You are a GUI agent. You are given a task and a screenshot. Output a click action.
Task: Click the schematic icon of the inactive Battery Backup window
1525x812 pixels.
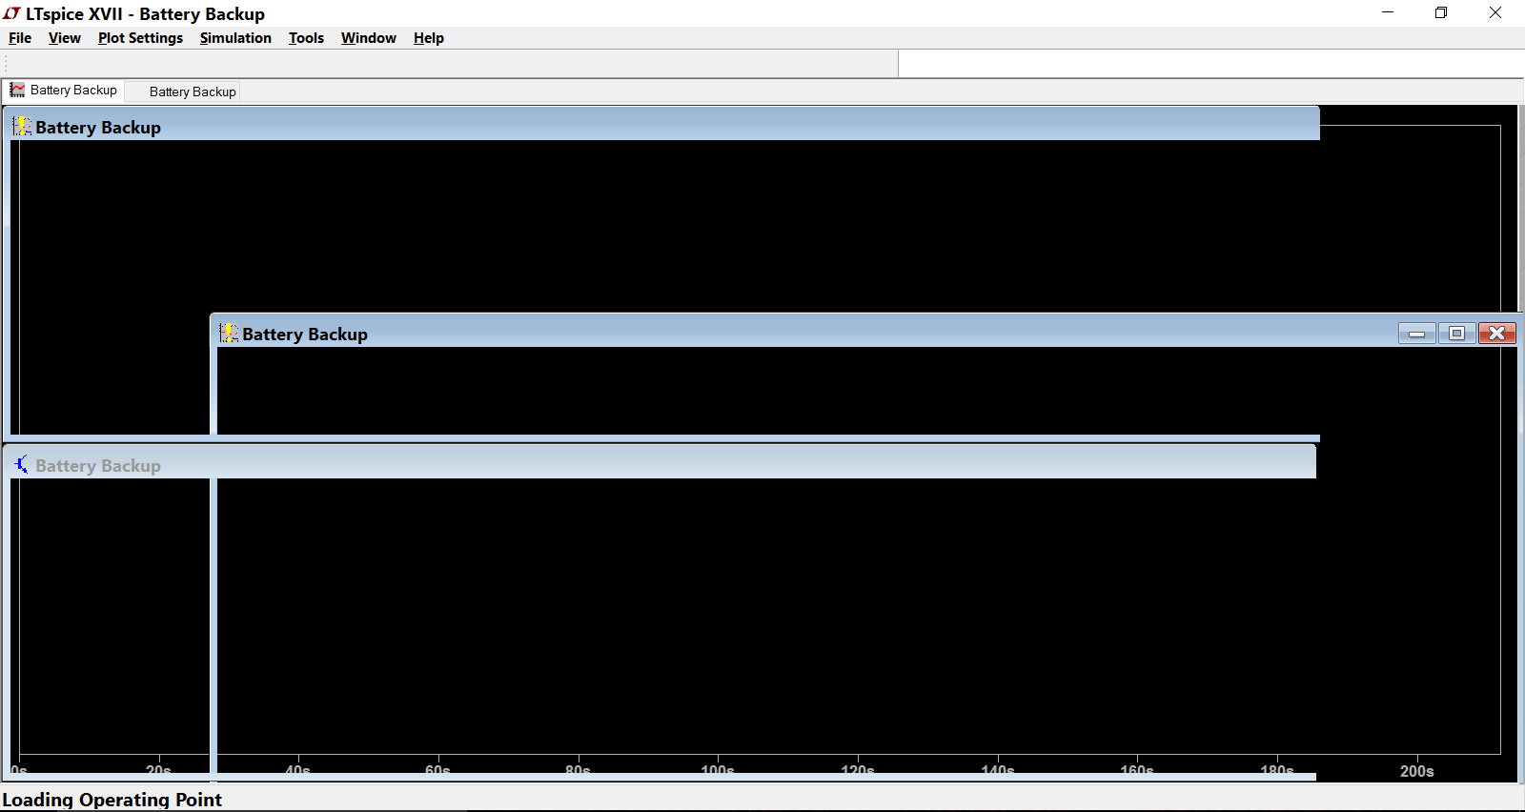tap(22, 464)
